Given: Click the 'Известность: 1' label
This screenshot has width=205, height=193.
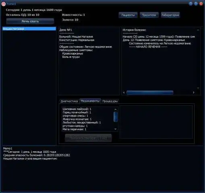Looking at the screenshot, I should click(x=73, y=15).
